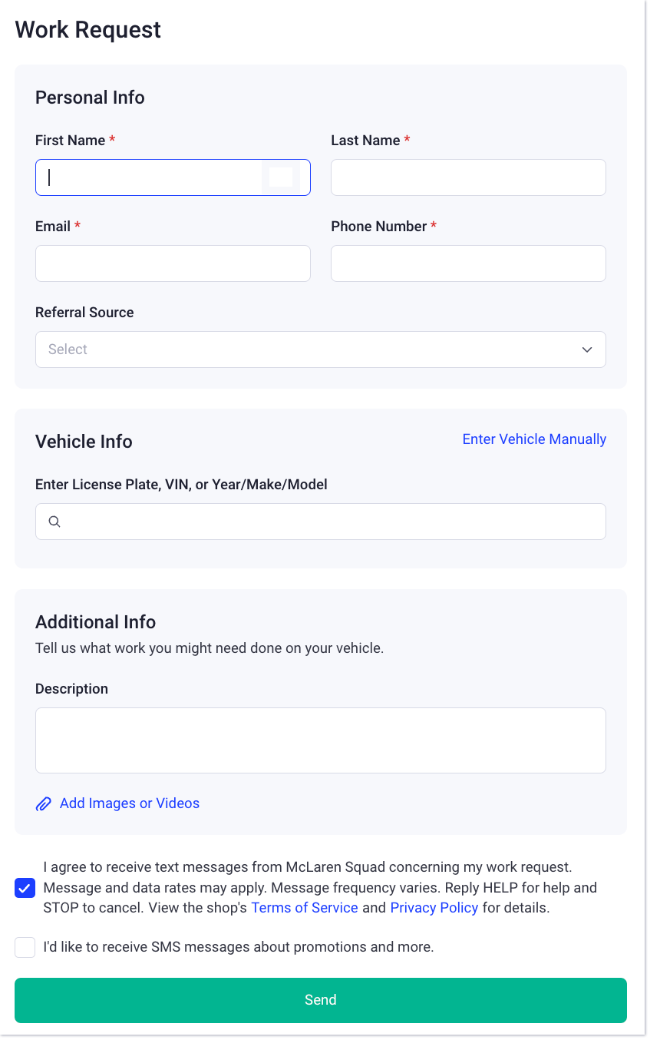Open the Terms of Service link

pos(305,908)
